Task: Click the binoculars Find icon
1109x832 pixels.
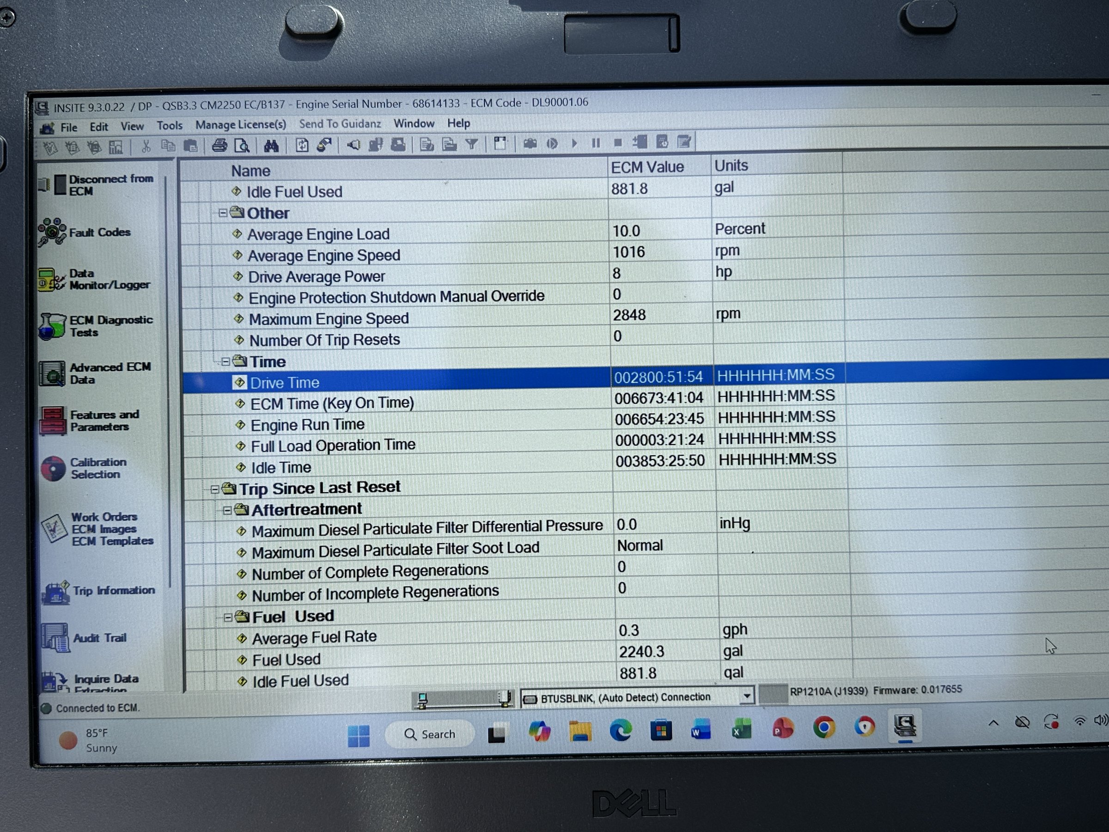Action: click(271, 146)
